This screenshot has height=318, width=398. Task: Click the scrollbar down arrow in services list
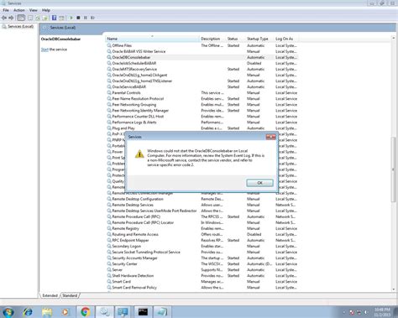[x=394, y=289]
